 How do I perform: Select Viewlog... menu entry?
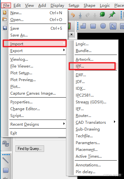38,59
